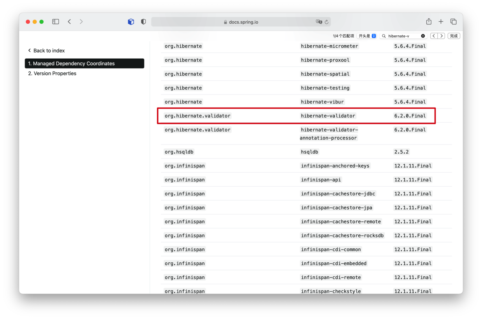Viewport: 482px width, 319px height.
Task: Click the blue cube extension icon
Action: pyautogui.click(x=131, y=22)
